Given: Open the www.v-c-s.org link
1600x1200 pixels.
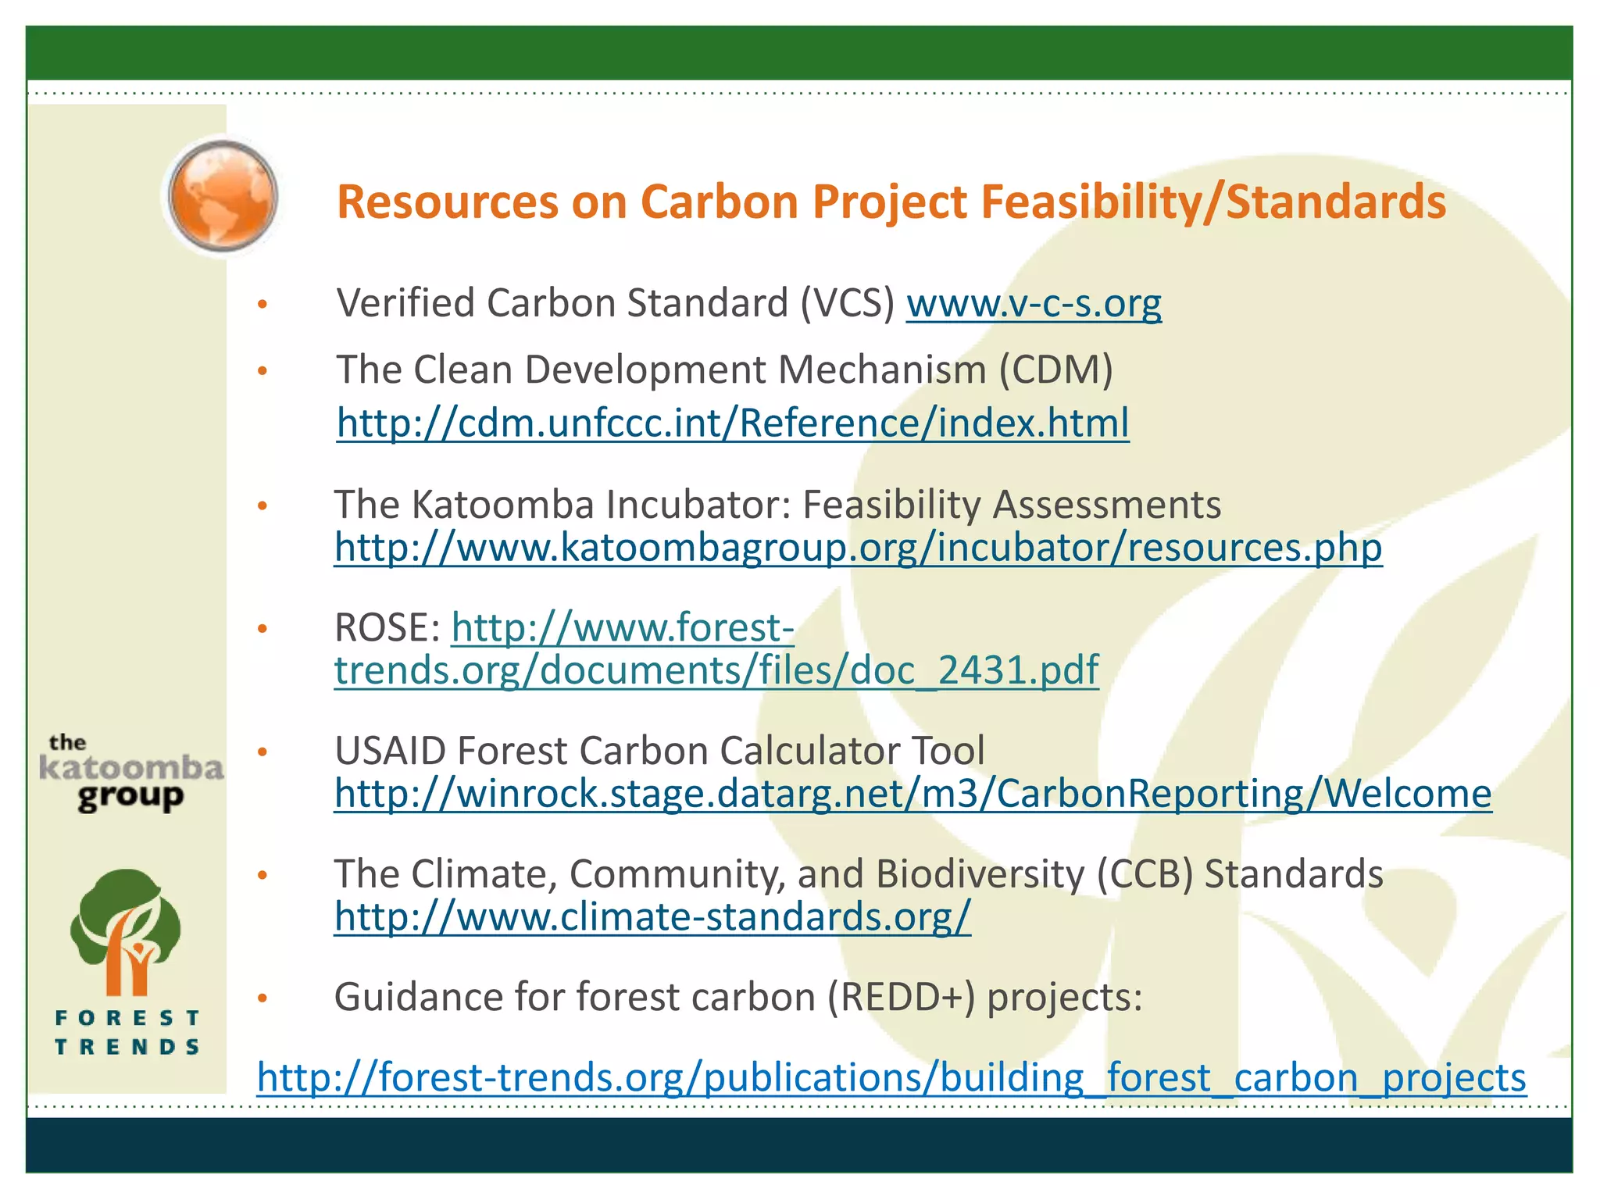Looking at the screenshot, I should [1034, 303].
